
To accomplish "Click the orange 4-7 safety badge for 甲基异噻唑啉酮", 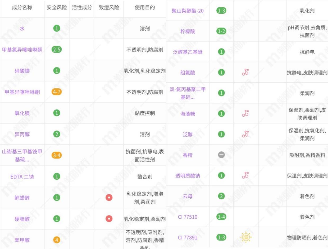I will pos(57,92).
